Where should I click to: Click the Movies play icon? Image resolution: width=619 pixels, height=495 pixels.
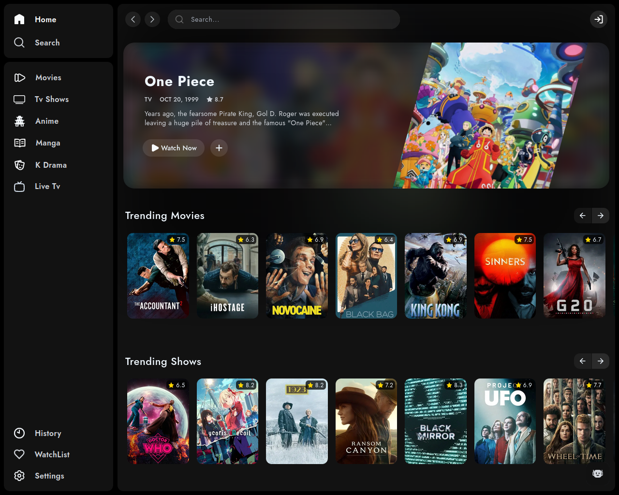click(20, 77)
